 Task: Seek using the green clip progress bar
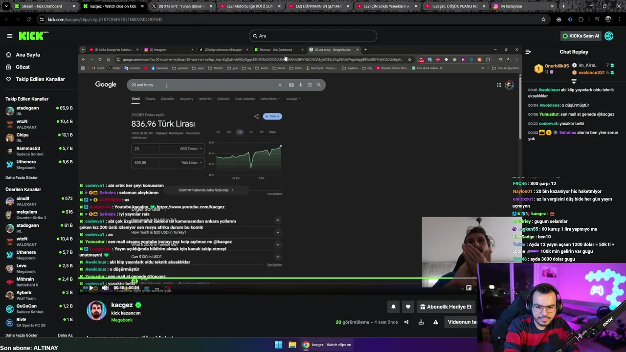tap(277, 279)
